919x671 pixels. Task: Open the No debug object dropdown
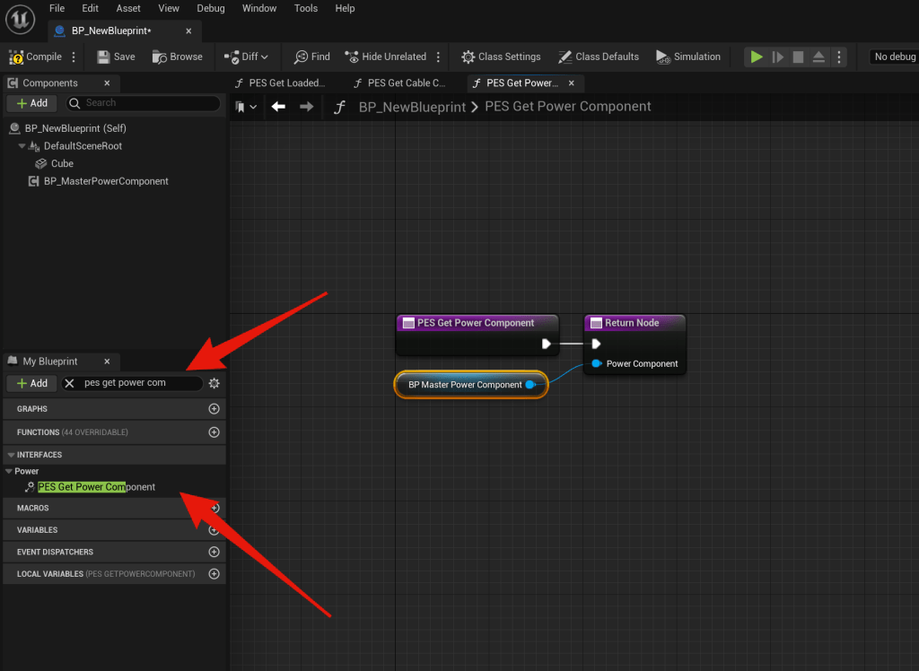tap(894, 57)
